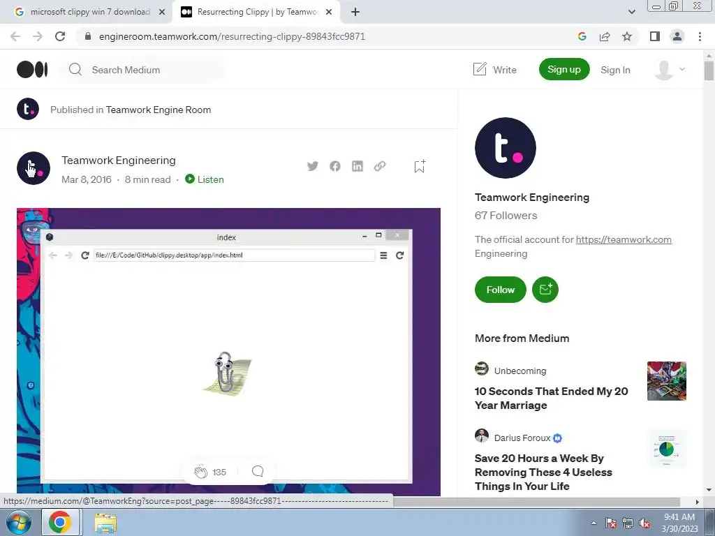Screen dimensions: 715x536
Task: Open Teamwork Engine Room publication link
Action: tap(159, 110)
